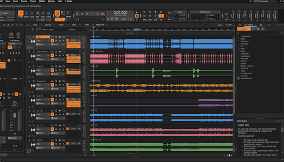This screenshot has width=284, height=162.
Task: Select the Select tool
Action: coord(26,14)
